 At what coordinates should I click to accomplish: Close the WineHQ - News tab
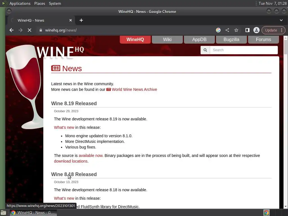pos(71,20)
